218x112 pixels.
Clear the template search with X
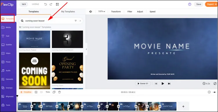[80, 21]
